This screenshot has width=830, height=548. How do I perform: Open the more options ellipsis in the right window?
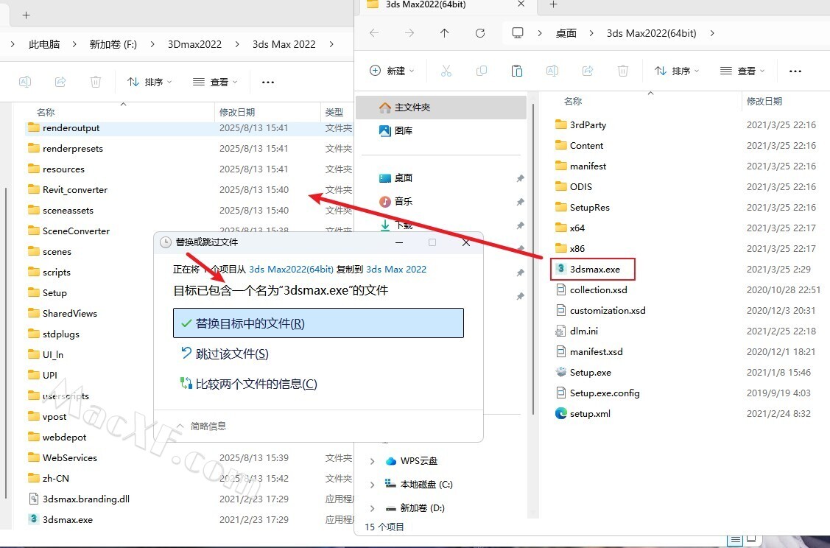(x=795, y=71)
